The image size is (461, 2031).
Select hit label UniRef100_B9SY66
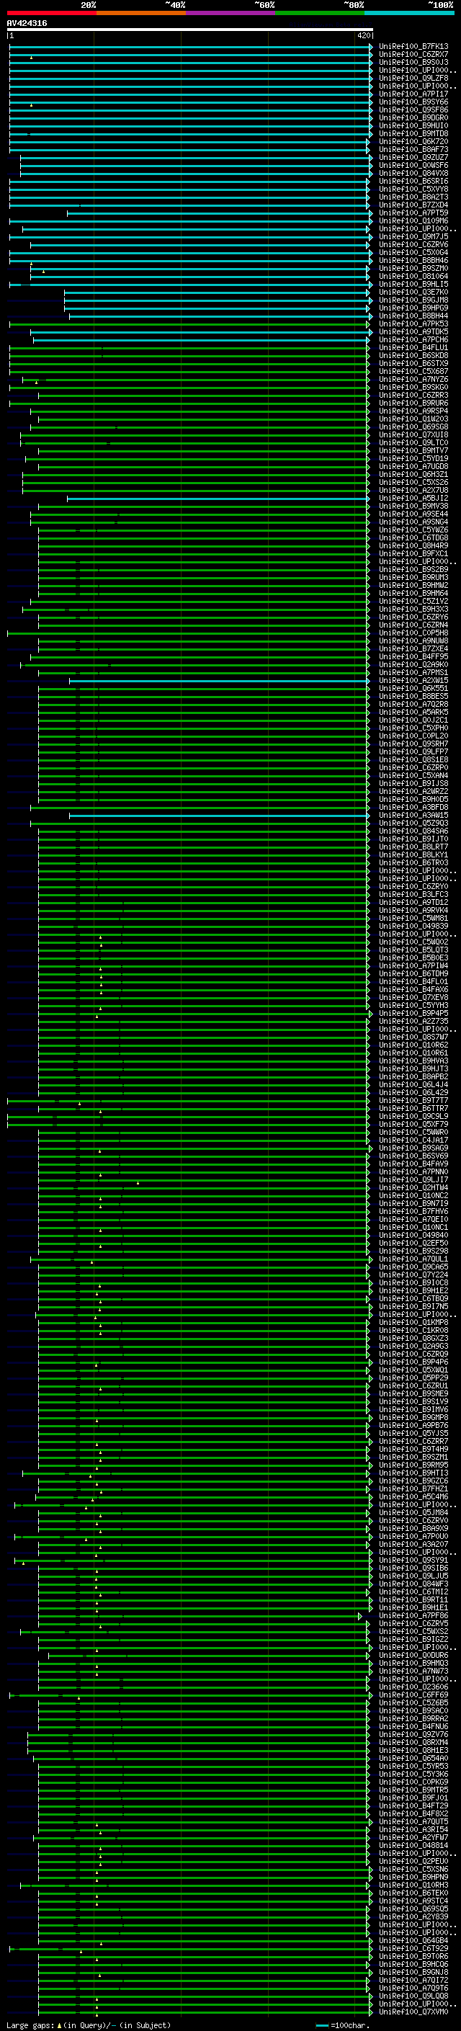coord(413,102)
